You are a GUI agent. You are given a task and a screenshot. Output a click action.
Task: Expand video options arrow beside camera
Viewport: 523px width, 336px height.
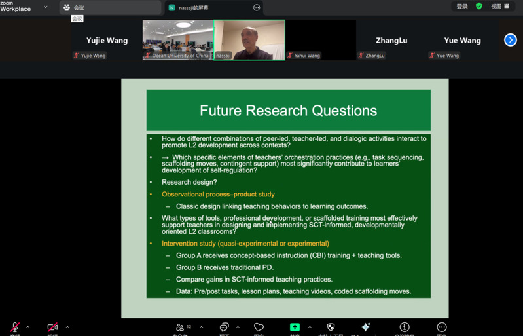[67, 327]
